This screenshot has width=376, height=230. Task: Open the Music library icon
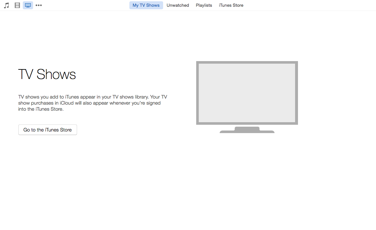pos(6,5)
